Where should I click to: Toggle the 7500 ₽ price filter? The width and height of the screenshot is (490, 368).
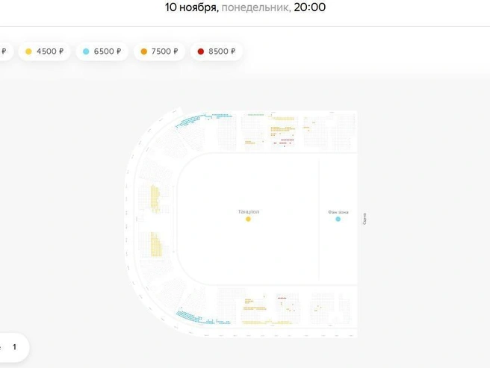pyautogui.click(x=159, y=52)
